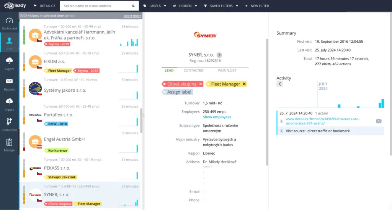The height and width of the screenshot is (220, 392).
Task: Remove the Fleet Manager label from detail
Action: coord(244,84)
